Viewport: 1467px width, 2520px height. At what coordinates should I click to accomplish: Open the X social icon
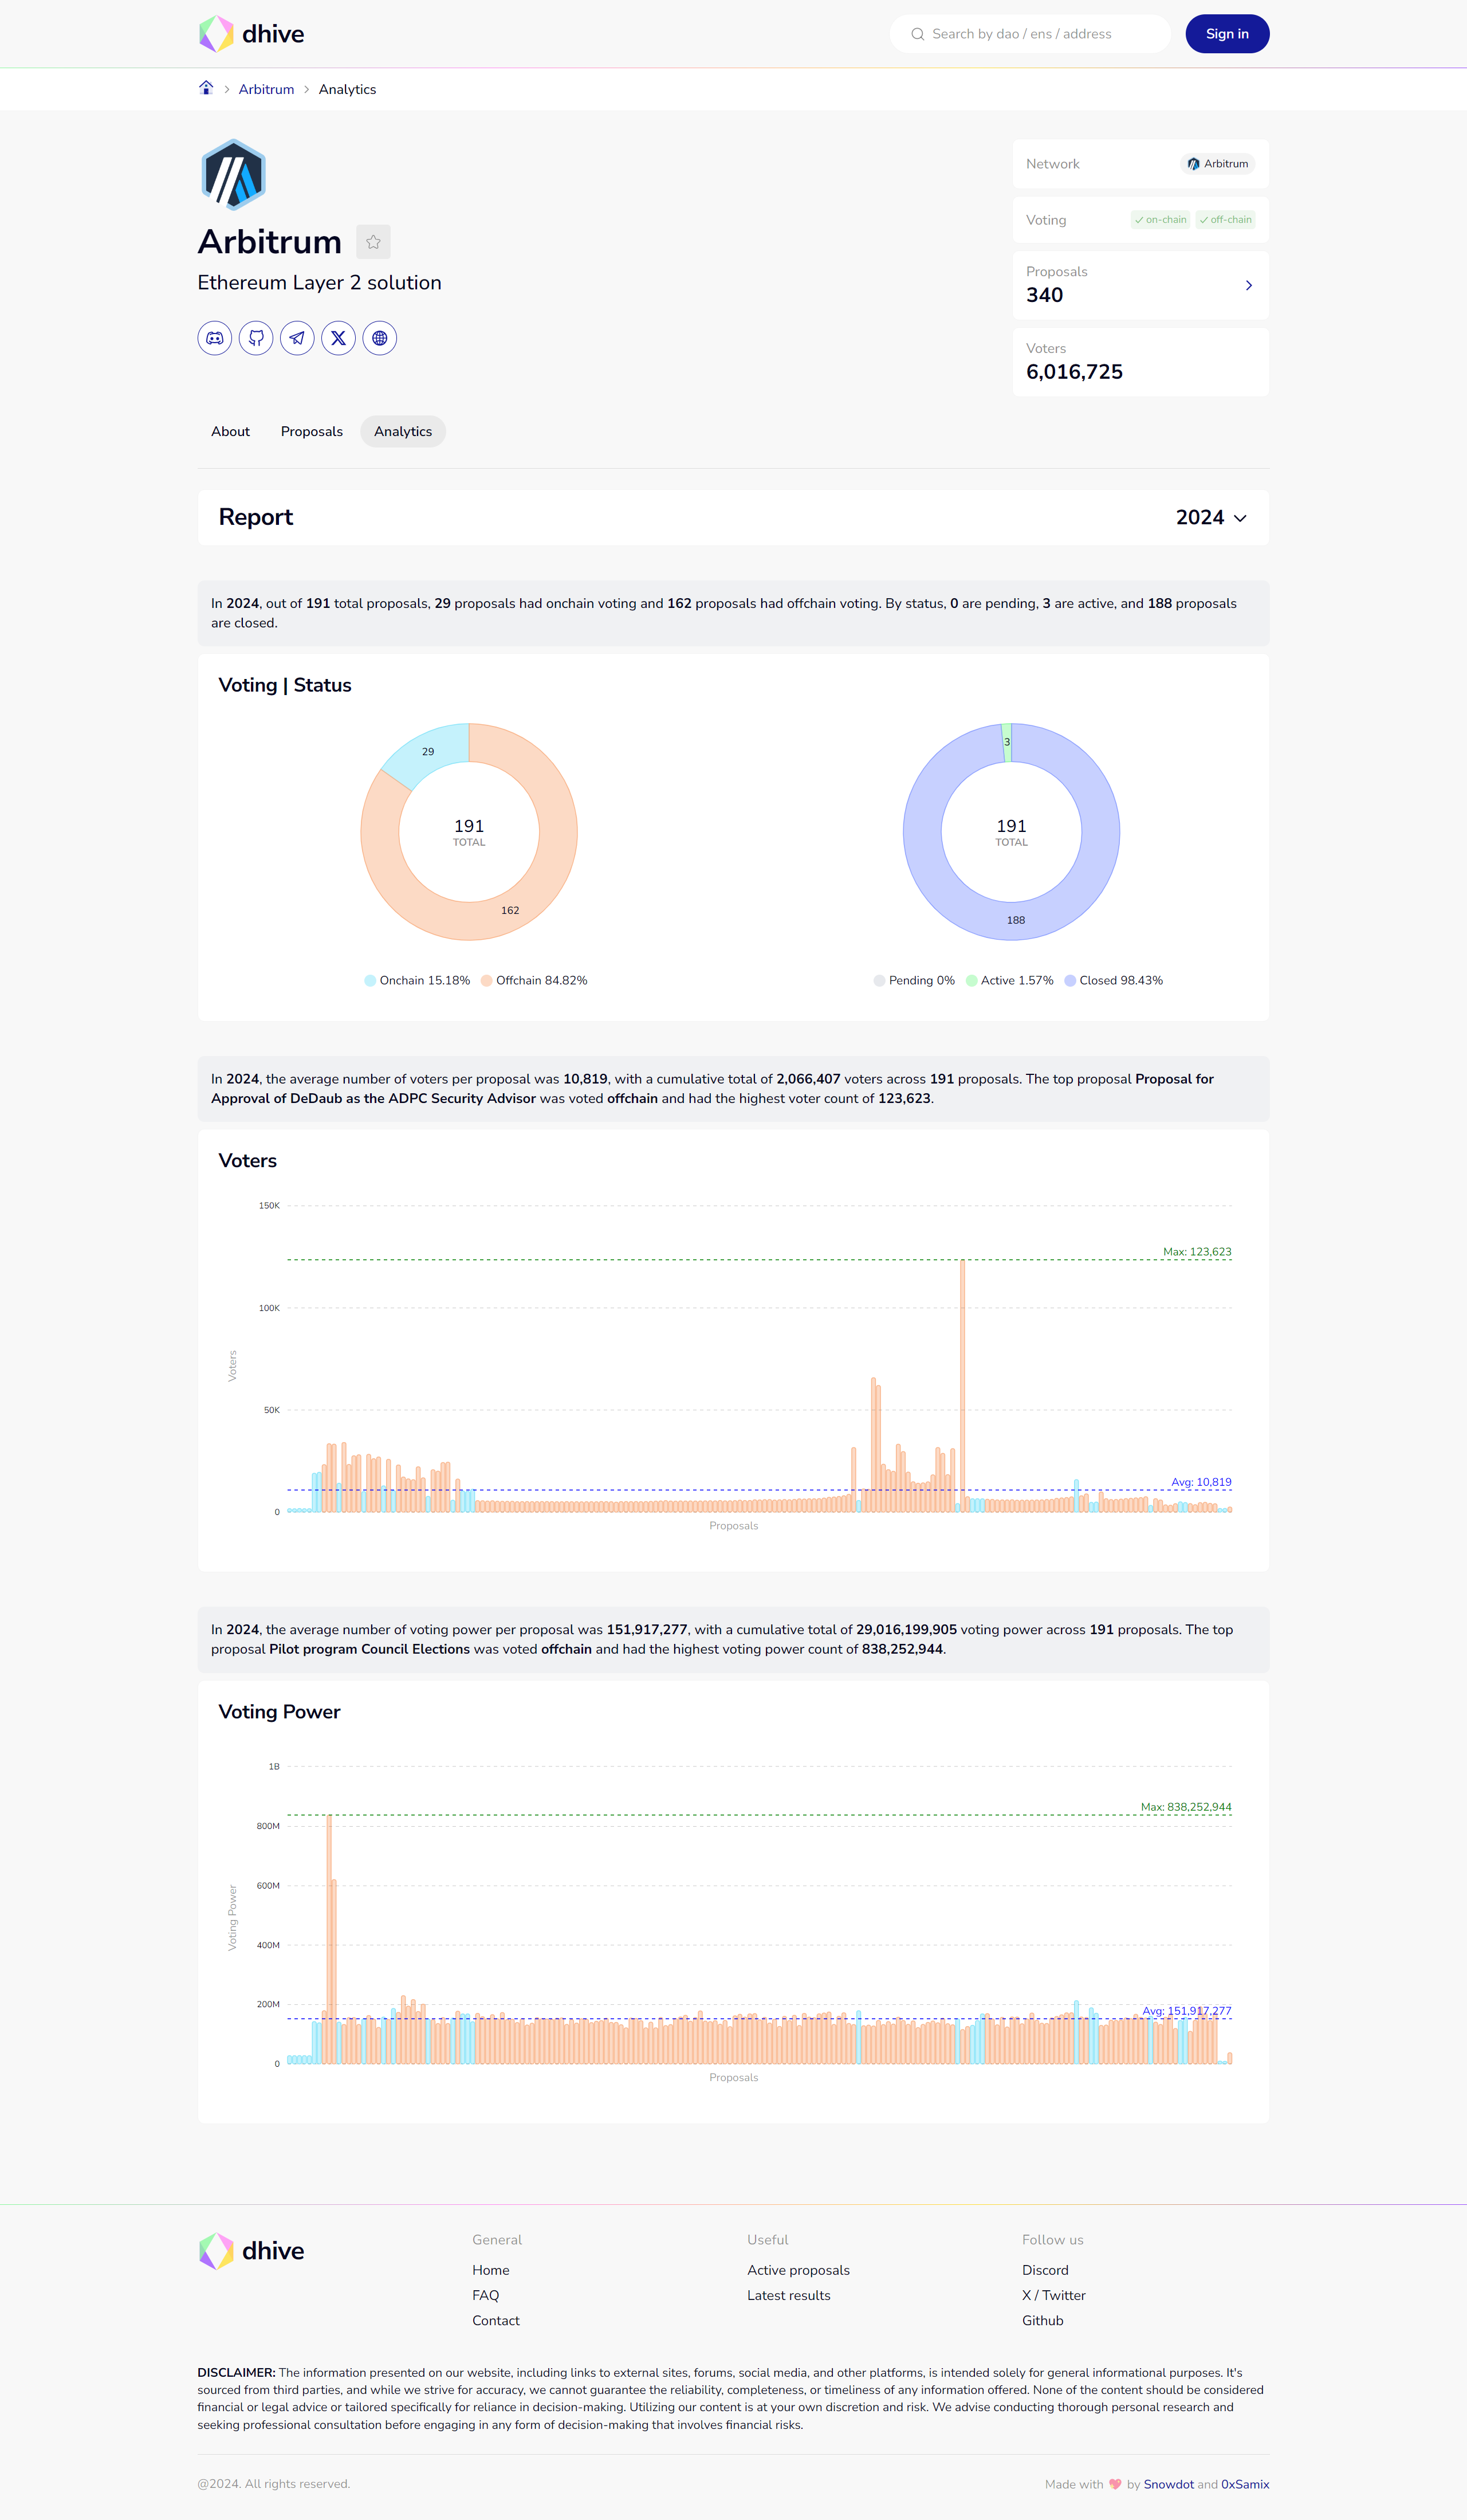(x=338, y=338)
